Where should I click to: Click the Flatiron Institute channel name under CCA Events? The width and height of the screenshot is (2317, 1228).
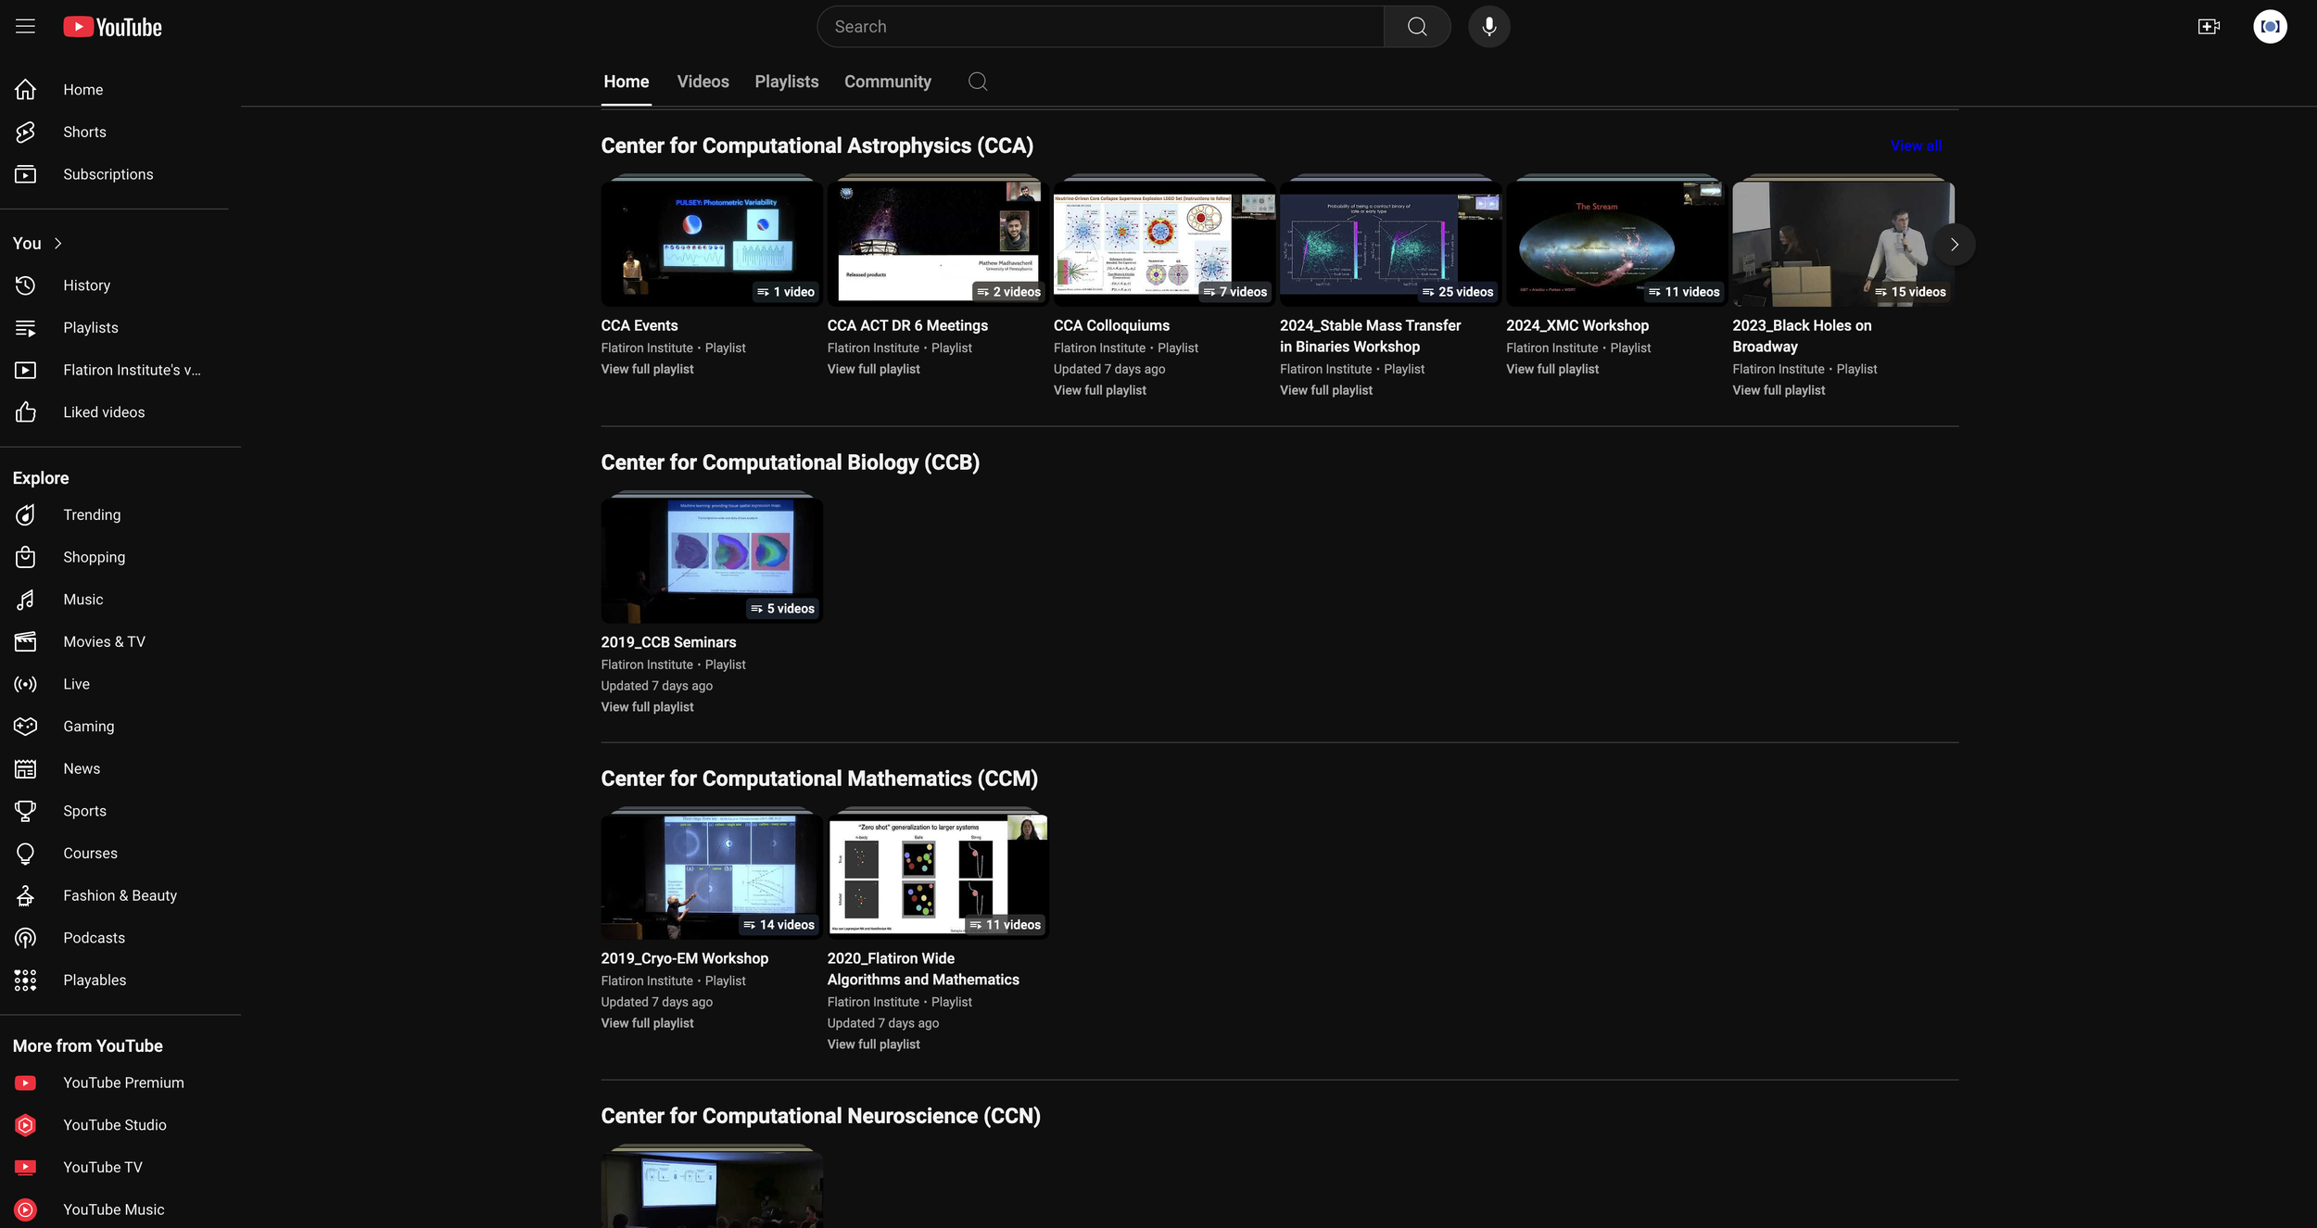click(647, 348)
